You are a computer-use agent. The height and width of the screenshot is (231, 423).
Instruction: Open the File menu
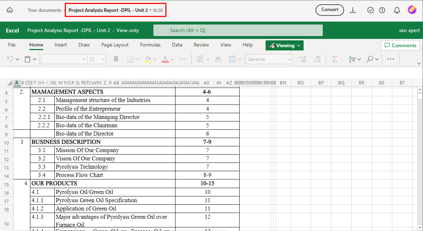(12, 45)
